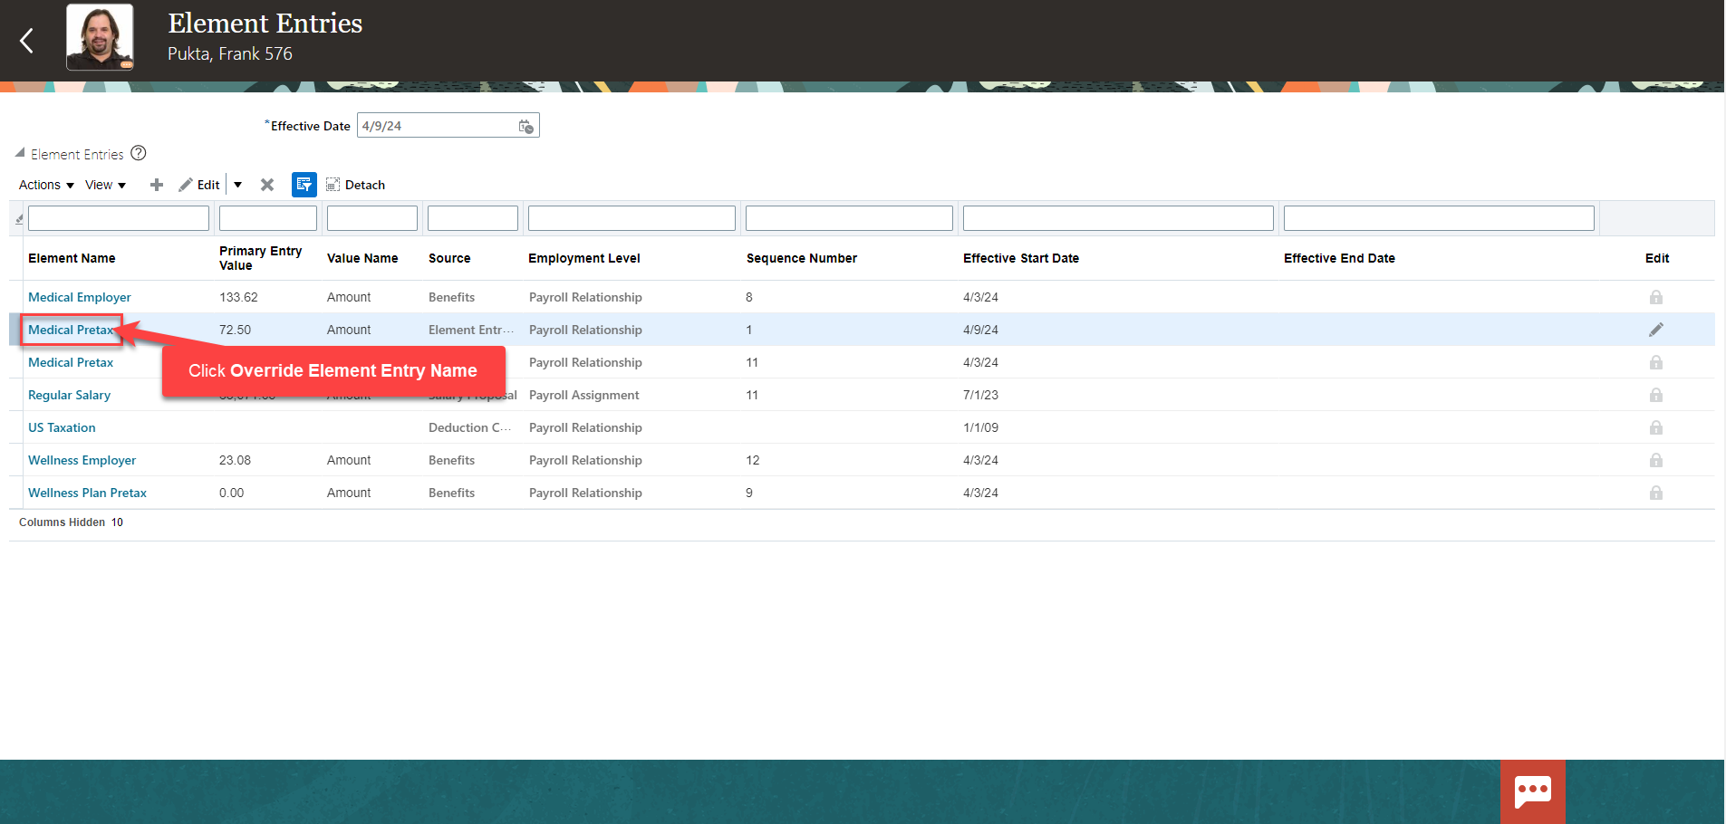Click lock icon in Regular Salary row
Viewport: 1726px width, 824px height.
(x=1656, y=395)
